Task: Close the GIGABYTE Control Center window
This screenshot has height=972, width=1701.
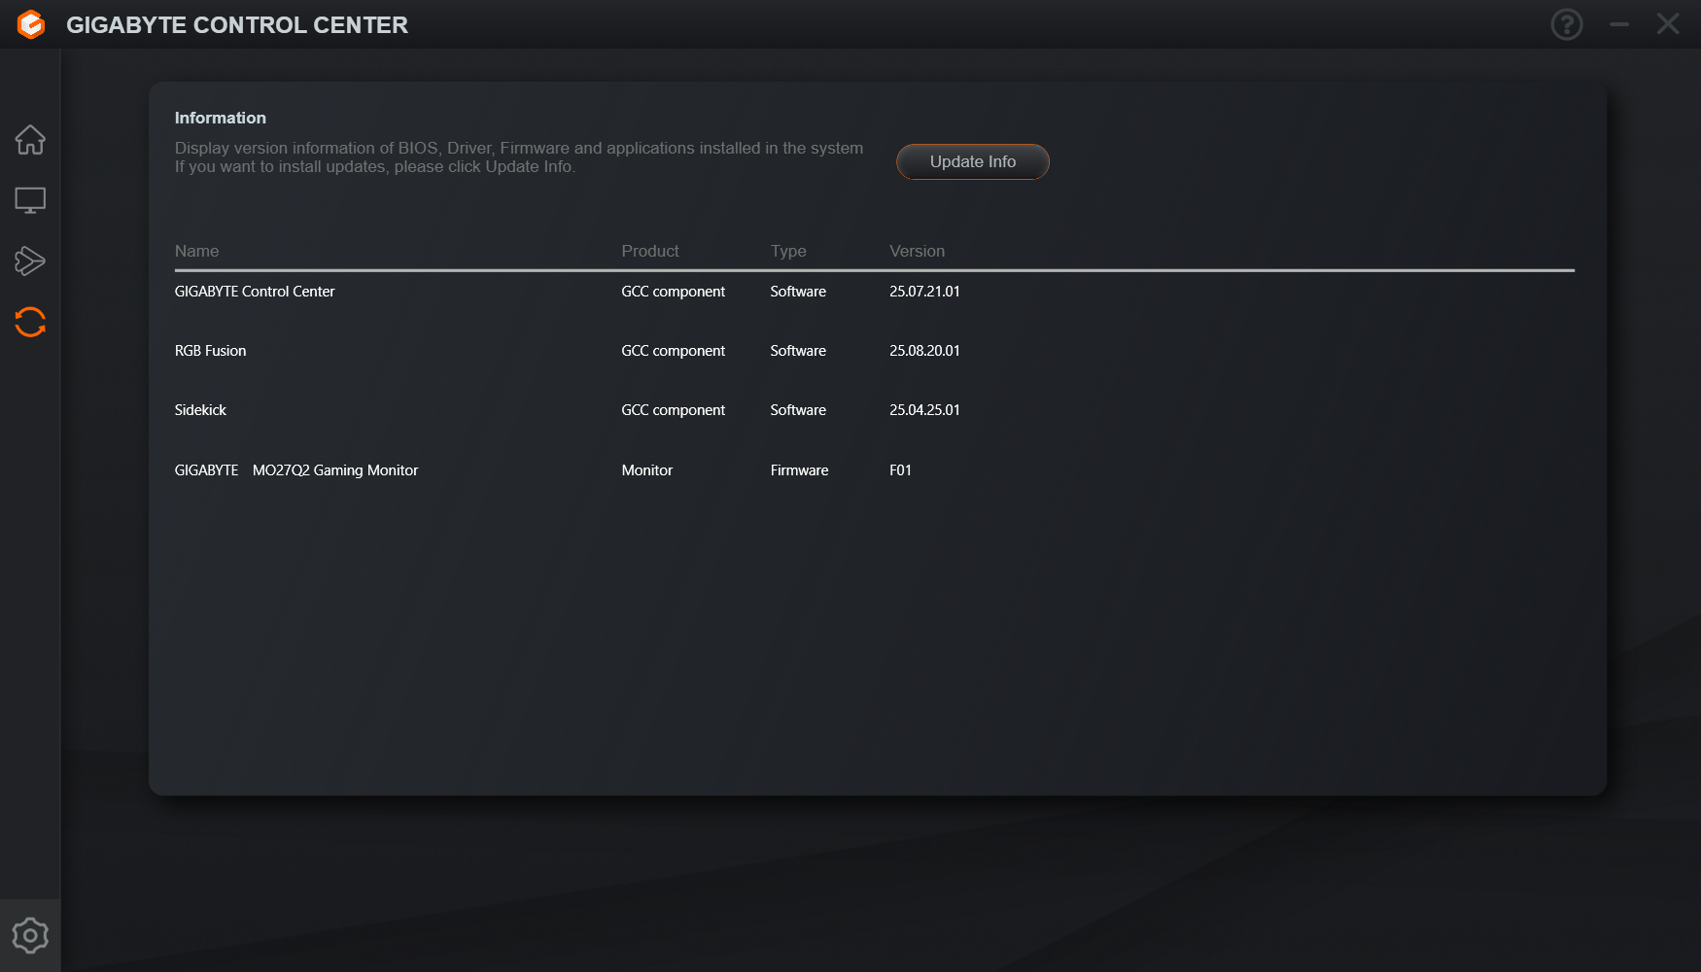Action: coord(1668,24)
